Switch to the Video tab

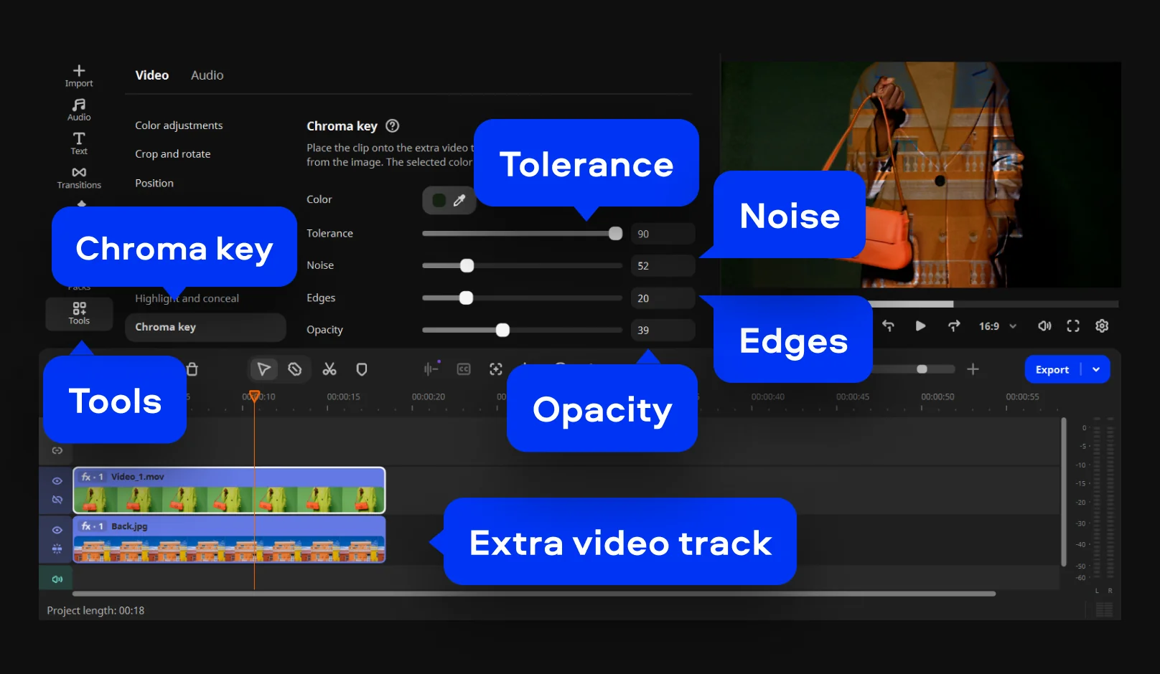[x=152, y=75]
